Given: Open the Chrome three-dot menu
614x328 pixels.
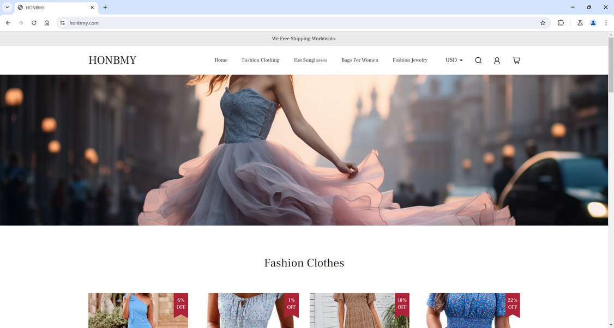Looking at the screenshot, I should [606, 23].
